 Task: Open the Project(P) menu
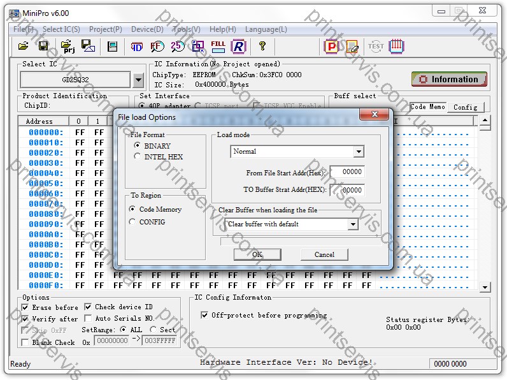pyautogui.click(x=105, y=29)
